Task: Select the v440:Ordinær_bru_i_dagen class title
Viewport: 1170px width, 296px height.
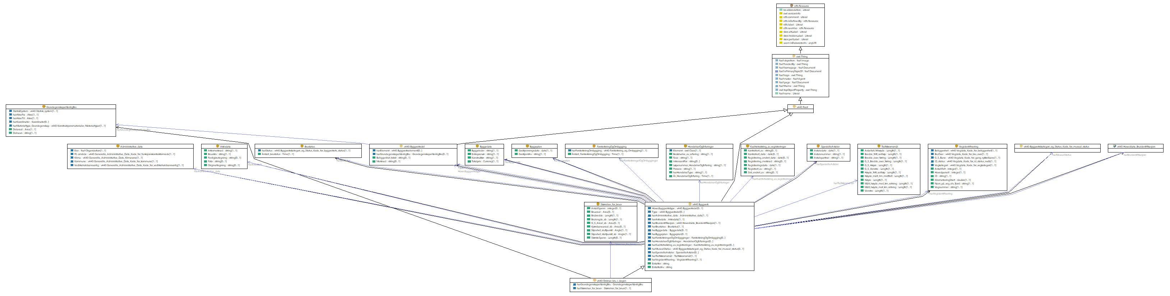Action: coord(612,281)
